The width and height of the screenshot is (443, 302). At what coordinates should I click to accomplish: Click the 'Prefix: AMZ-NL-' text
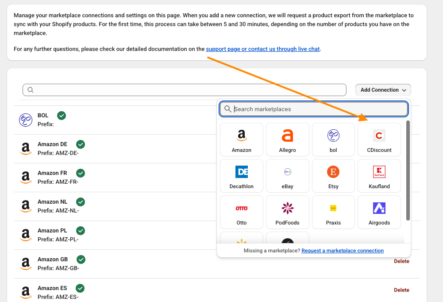point(58,211)
